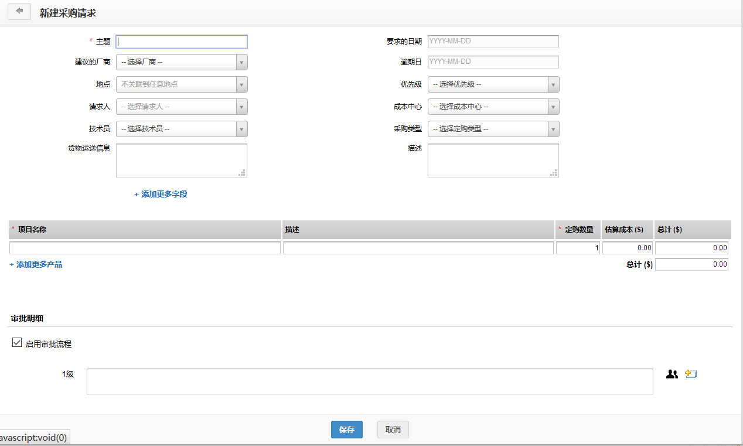Click the 取消 button
The image size is (743, 446).
point(393,430)
